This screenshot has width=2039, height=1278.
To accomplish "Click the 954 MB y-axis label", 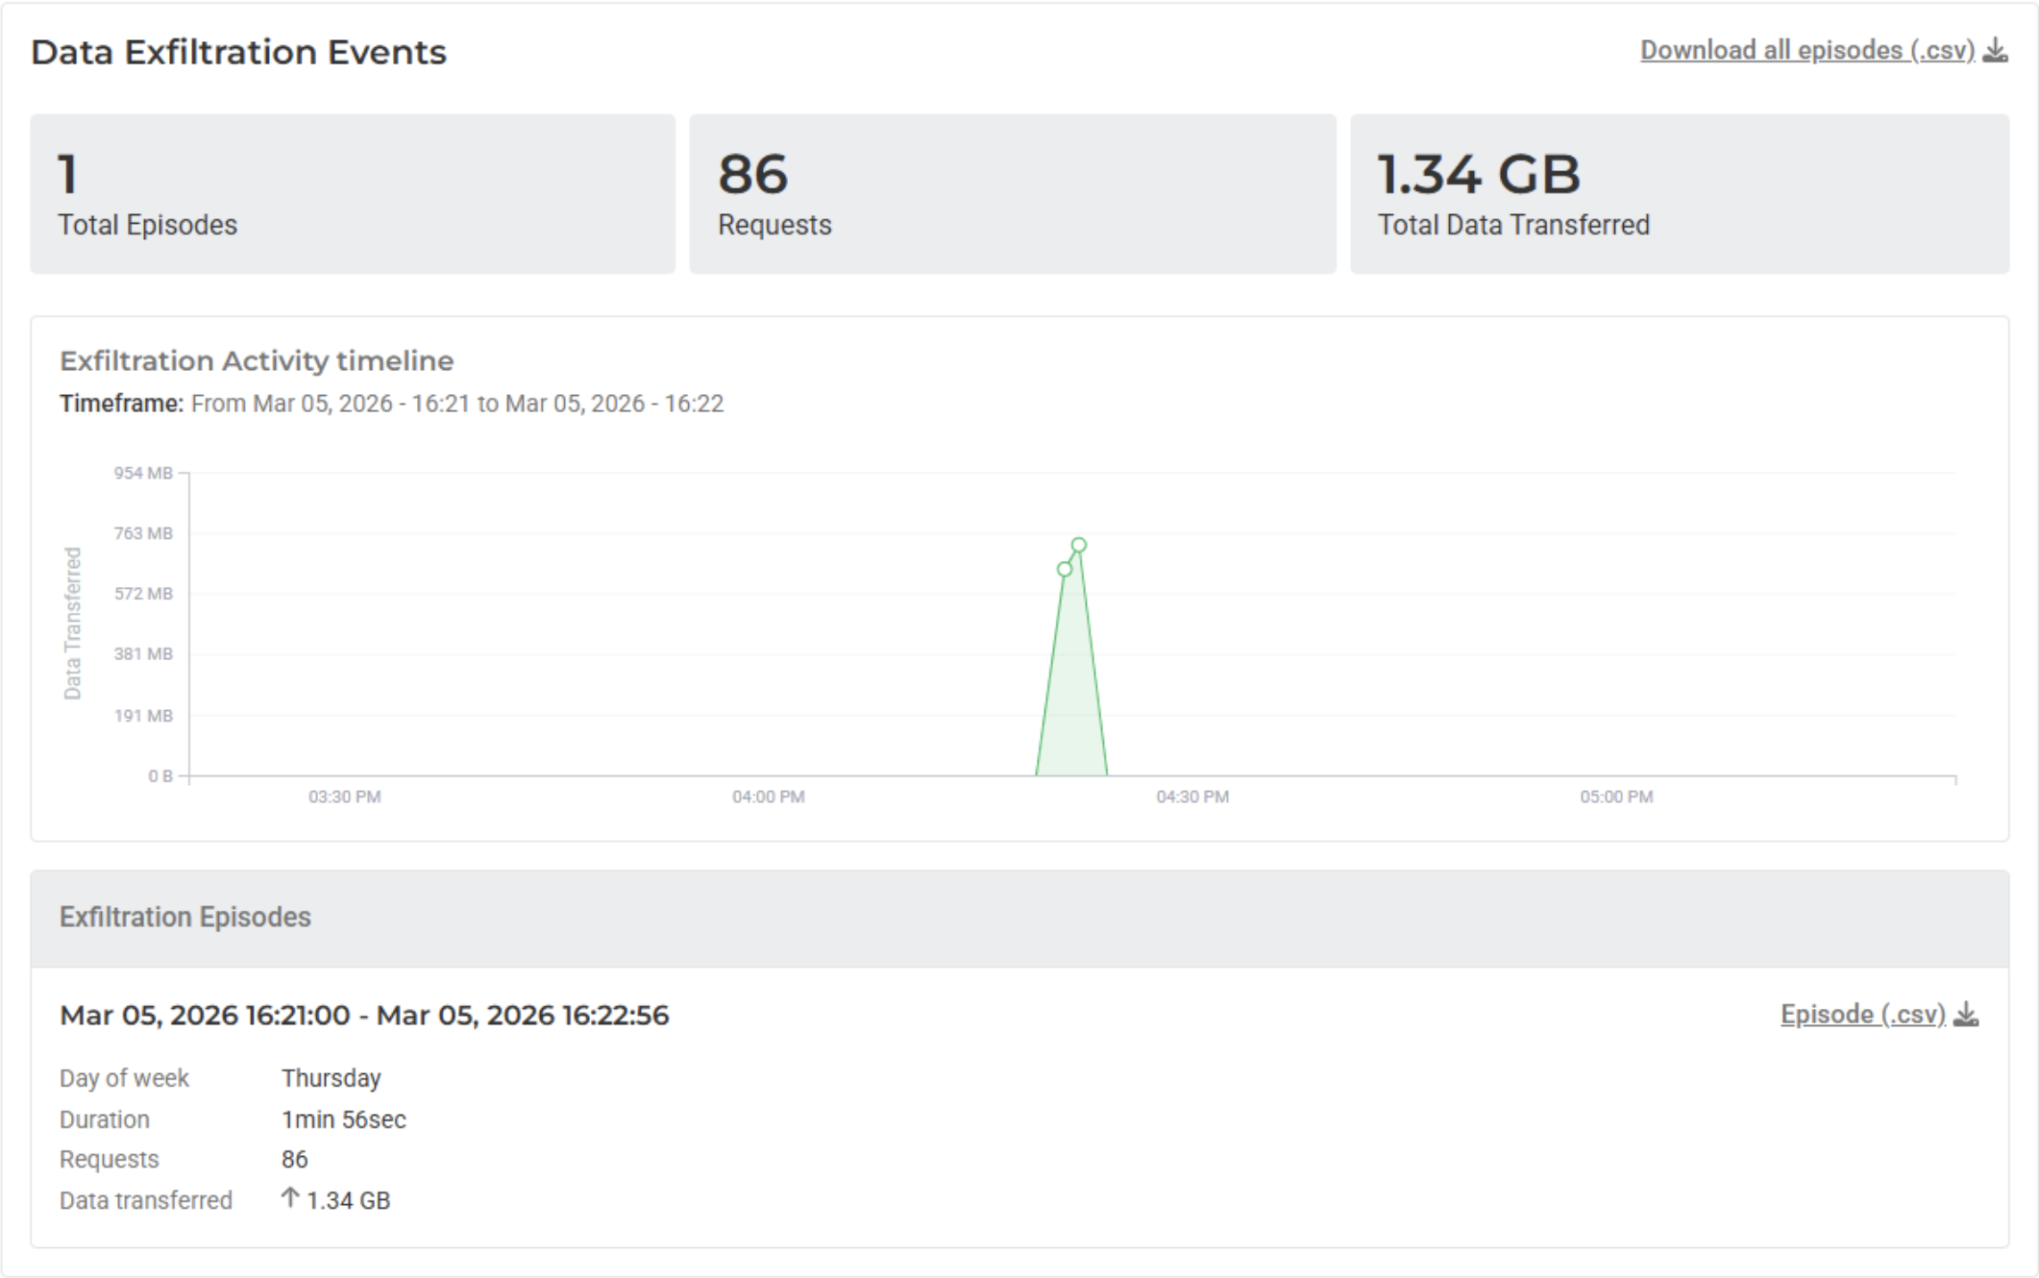I will click(x=143, y=473).
